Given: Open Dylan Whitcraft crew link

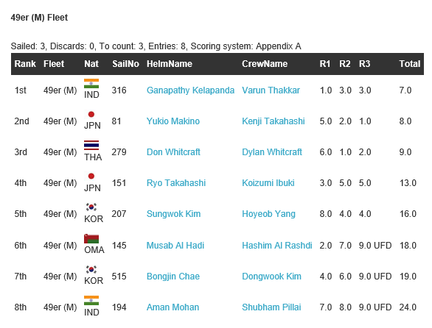Looking at the screenshot, I should [272, 152].
